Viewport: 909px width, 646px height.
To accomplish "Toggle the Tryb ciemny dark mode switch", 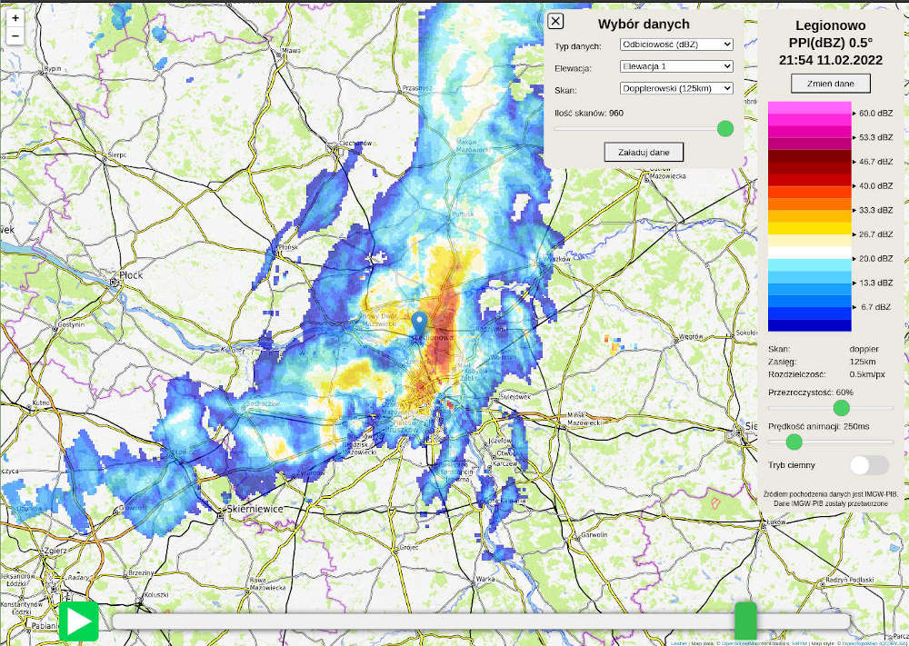I will pos(869,465).
